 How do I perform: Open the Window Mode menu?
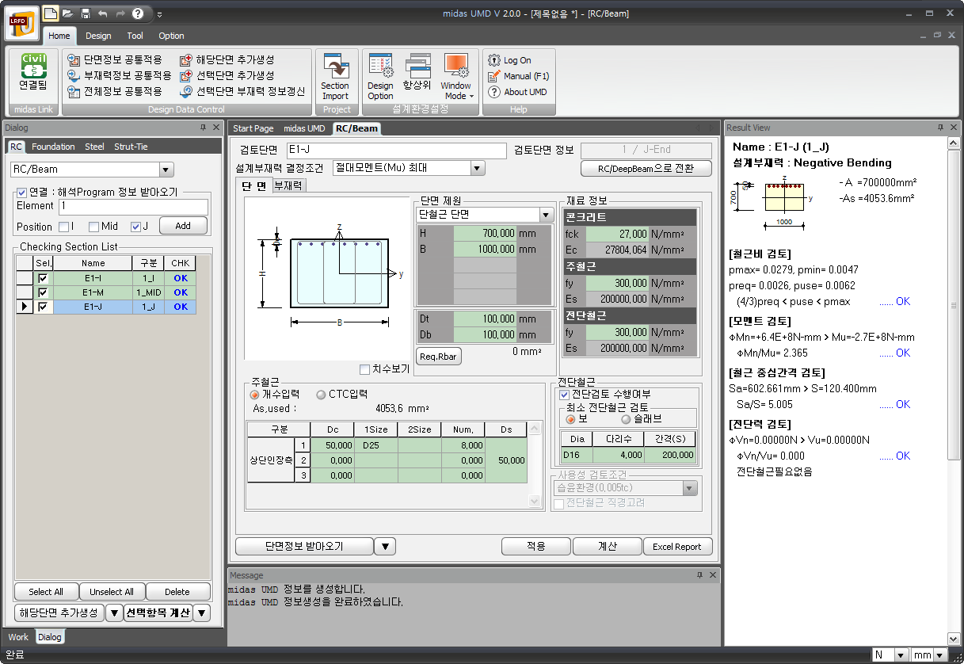pos(455,77)
